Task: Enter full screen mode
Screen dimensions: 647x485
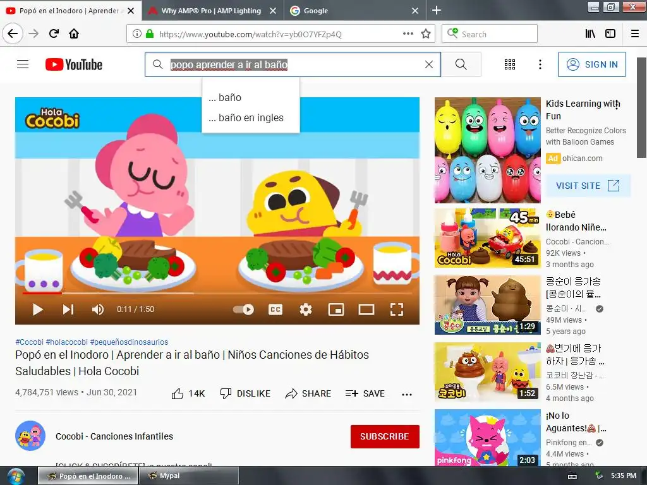Action: [397, 309]
